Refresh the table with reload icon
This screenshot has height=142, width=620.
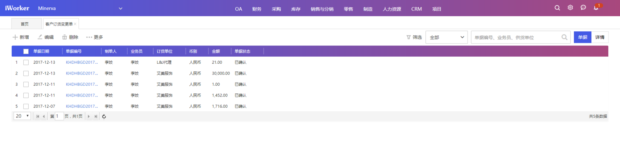(104, 117)
